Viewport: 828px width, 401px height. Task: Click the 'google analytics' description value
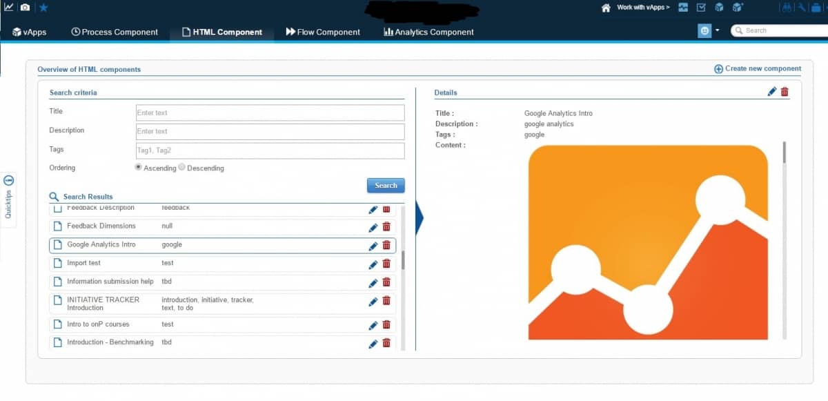[x=549, y=124]
